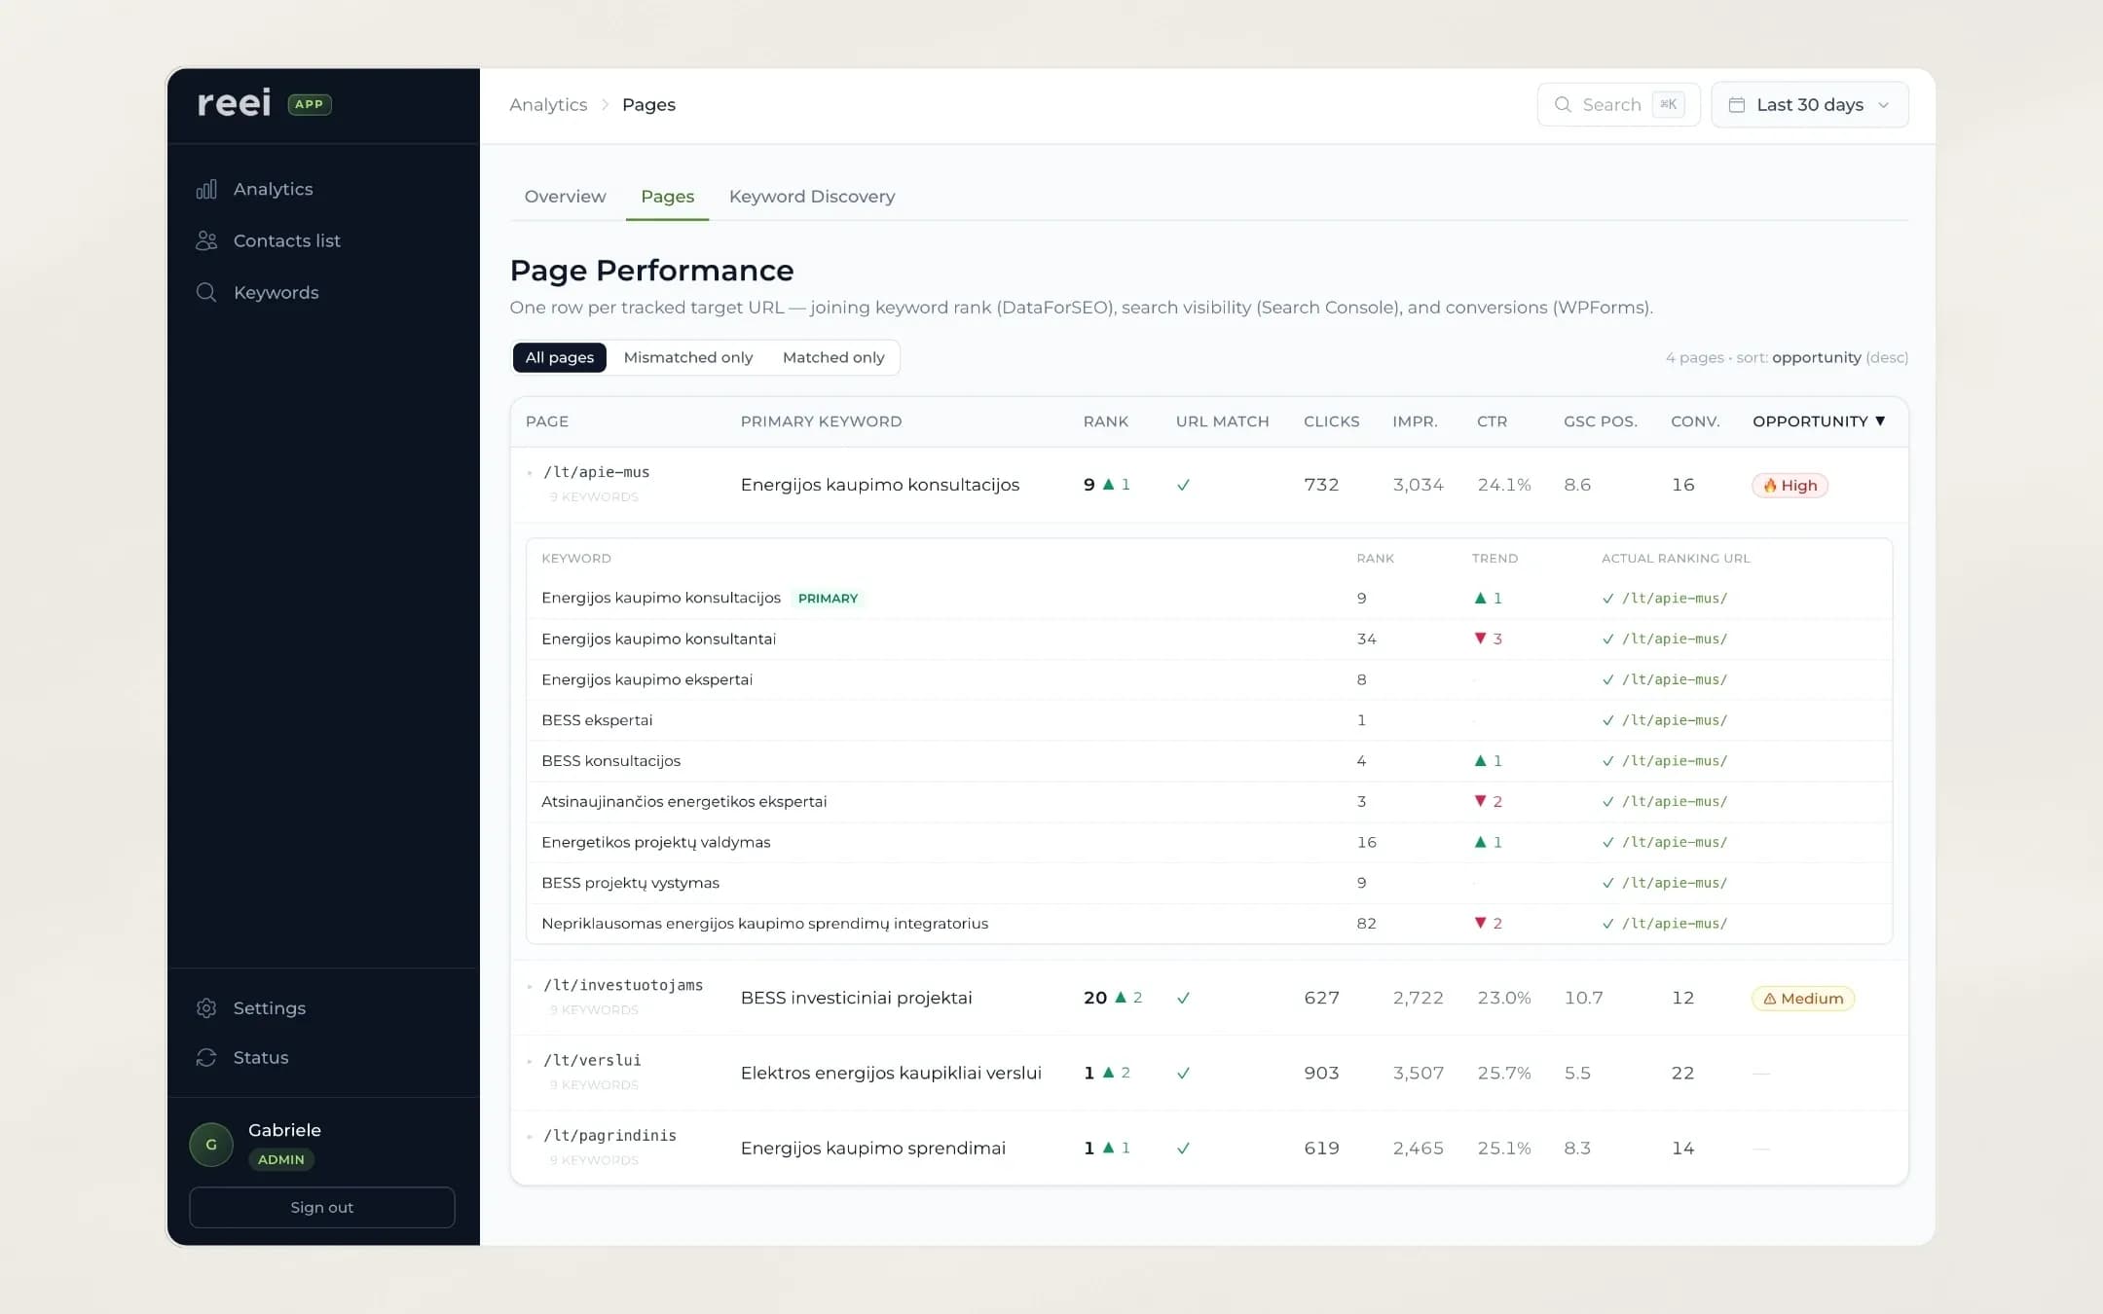Click the Medium opportunity badge
This screenshot has height=1314, width=2103.
pyautogui.click(x=1803, y=999)
